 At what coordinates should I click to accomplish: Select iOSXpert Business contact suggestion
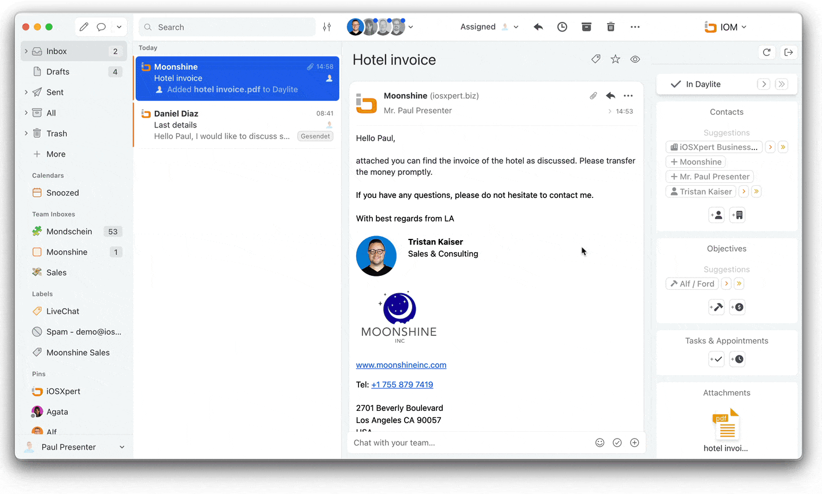tap(714, 147)
